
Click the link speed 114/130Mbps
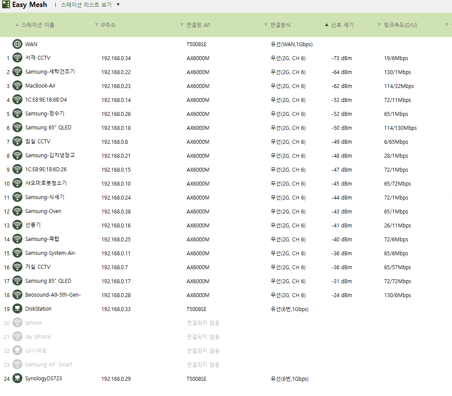(x=400, y=128)
